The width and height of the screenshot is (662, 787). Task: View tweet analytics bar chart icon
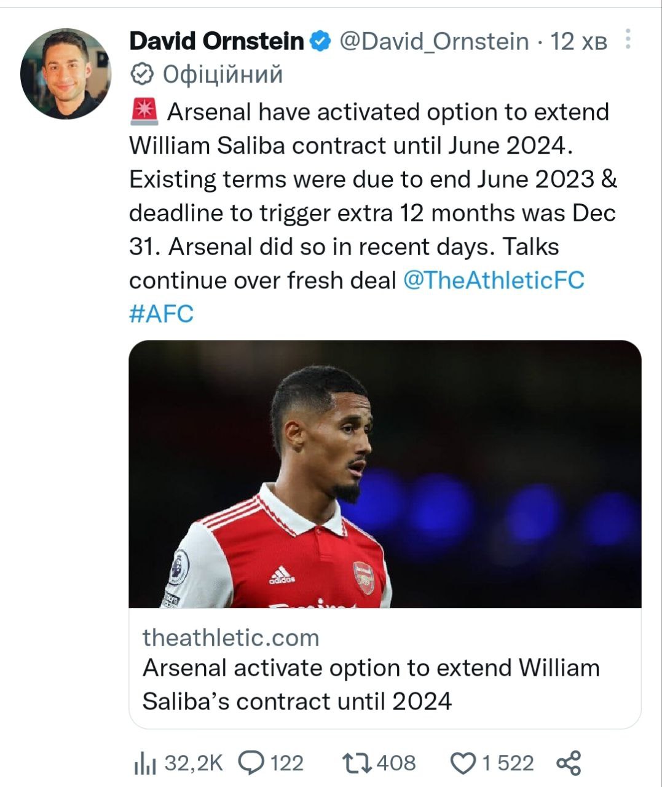point(145,764)
